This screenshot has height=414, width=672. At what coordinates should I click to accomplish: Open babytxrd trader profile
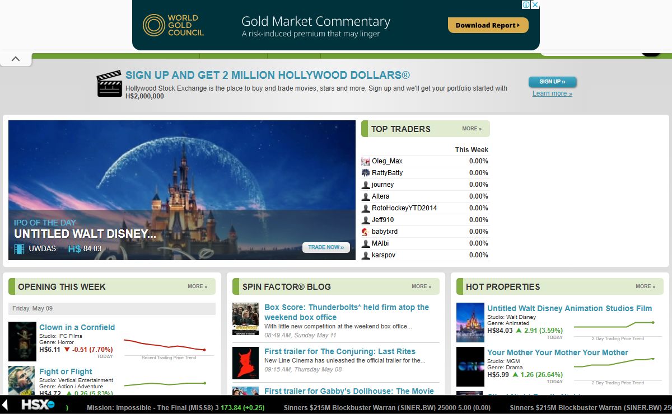click(x=385, y=232)
